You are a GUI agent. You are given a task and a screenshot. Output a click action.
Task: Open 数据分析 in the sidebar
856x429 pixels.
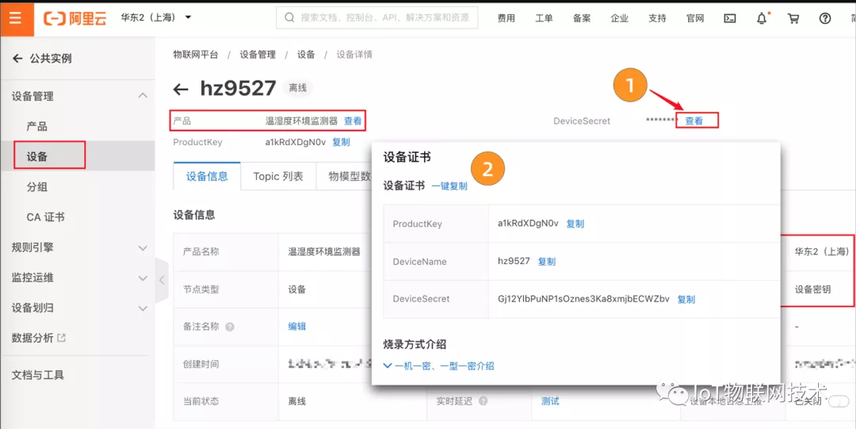[x=32, y=338]
